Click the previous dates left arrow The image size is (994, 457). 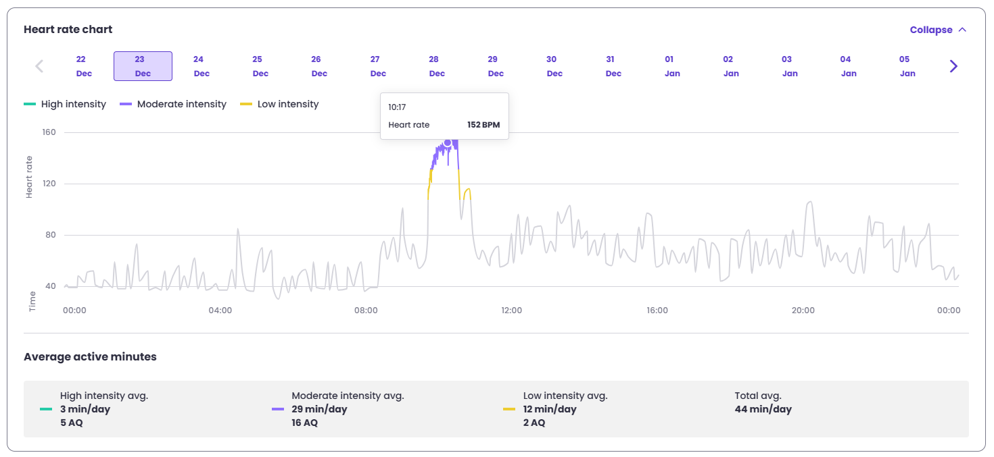coord(39,66)
